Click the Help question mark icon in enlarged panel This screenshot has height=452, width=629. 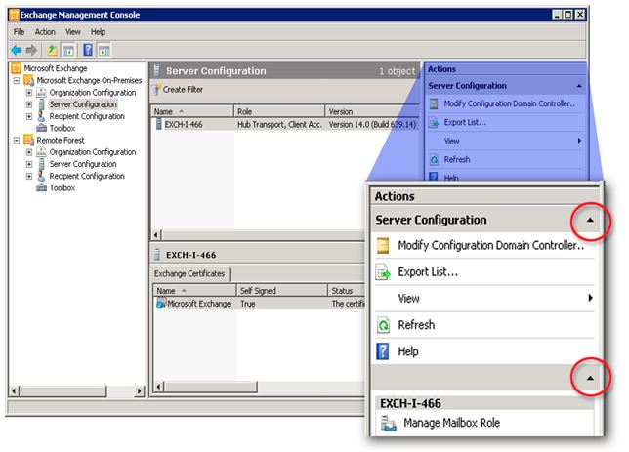pos(383,351)
